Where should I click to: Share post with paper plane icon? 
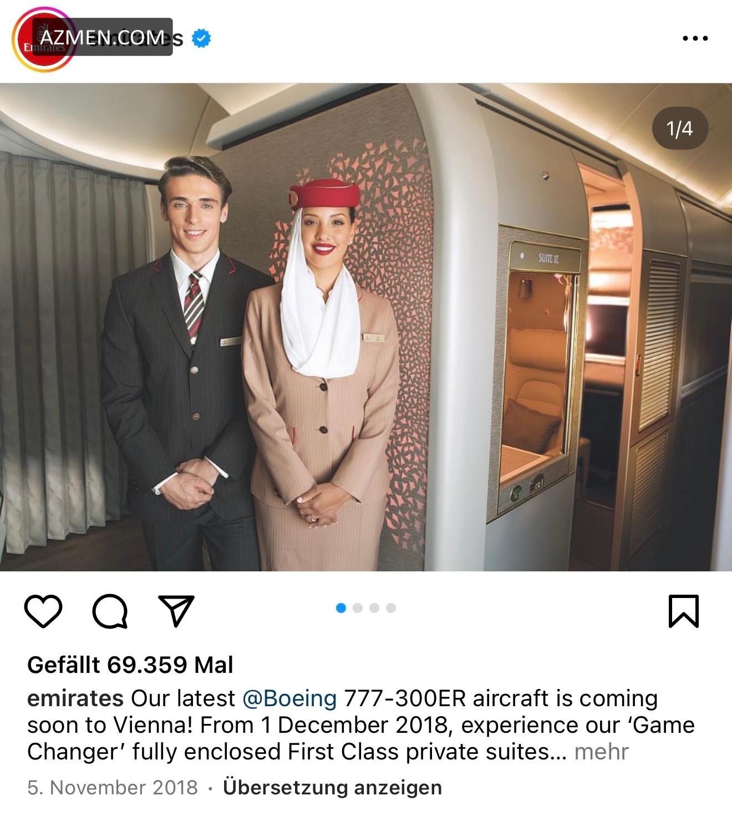(176, 611)
